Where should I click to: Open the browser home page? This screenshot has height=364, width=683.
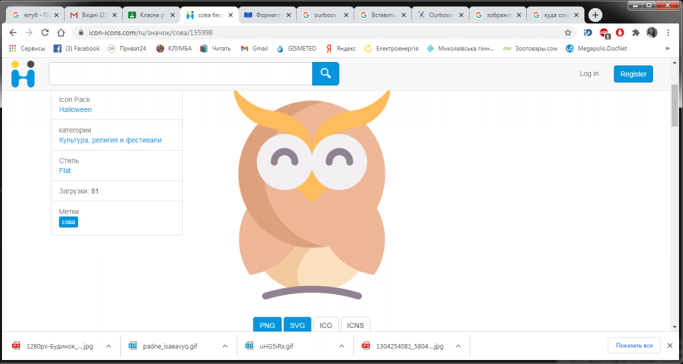tap(61, 33)
